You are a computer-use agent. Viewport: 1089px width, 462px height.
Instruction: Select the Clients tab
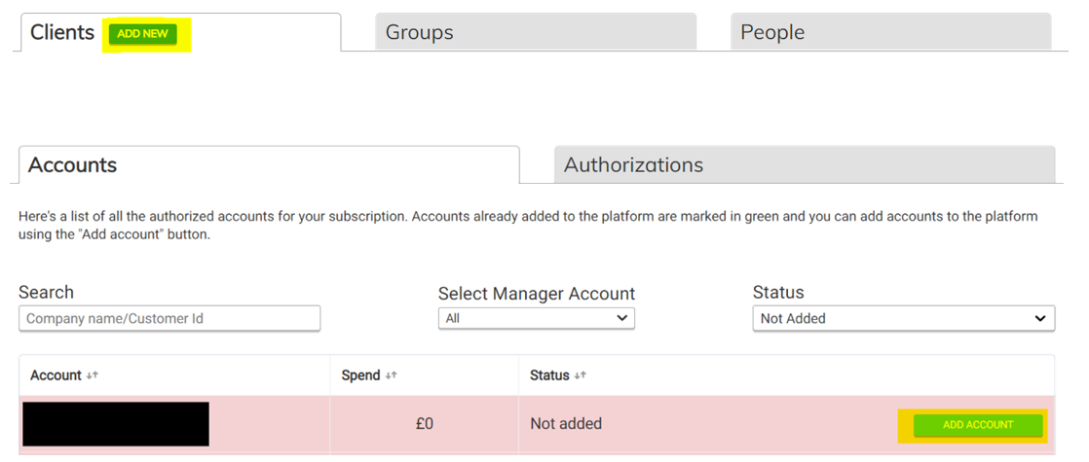click(x=62, y=32)
